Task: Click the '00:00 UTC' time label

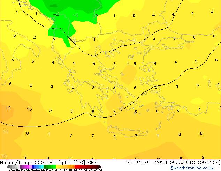Action: tap(183, 163)
